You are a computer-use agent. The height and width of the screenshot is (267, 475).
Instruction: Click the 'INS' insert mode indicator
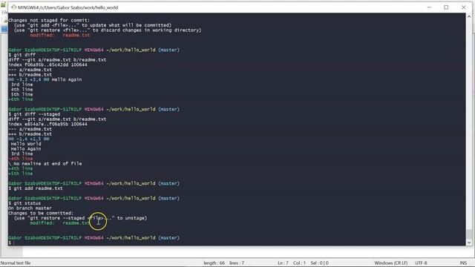tap(463, 263)
